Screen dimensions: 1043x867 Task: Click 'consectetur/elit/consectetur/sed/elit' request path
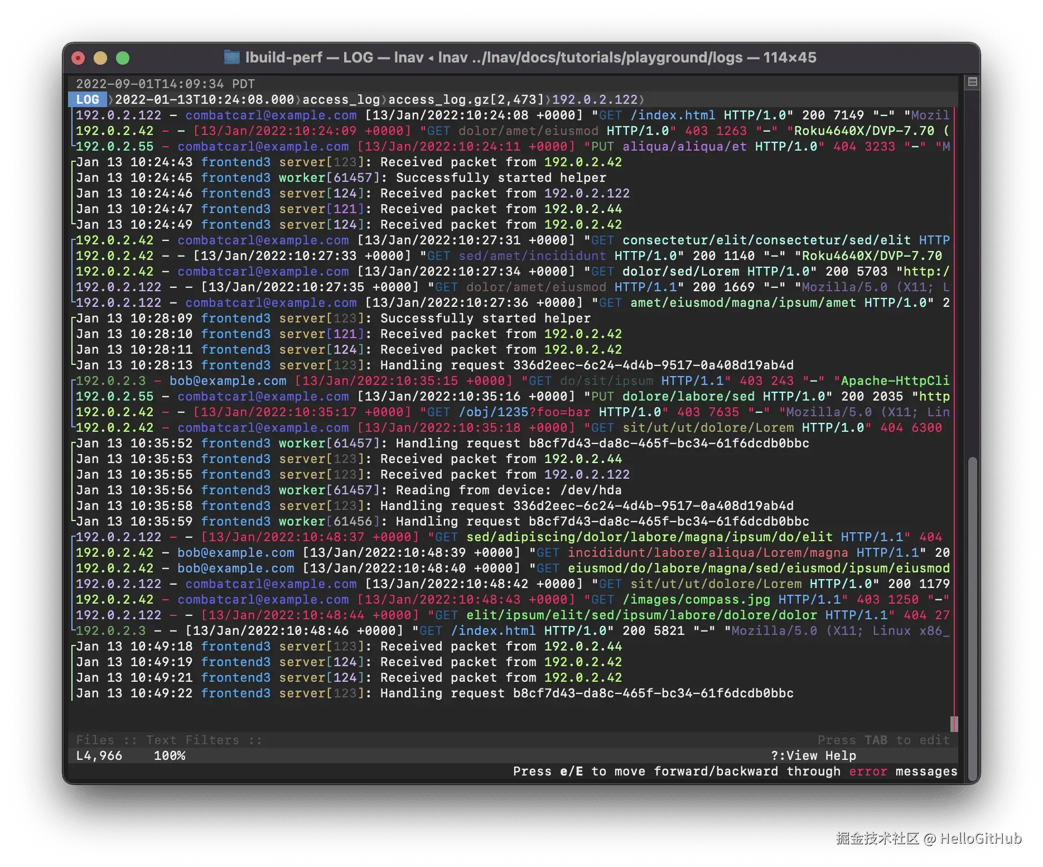click(766, 240)
